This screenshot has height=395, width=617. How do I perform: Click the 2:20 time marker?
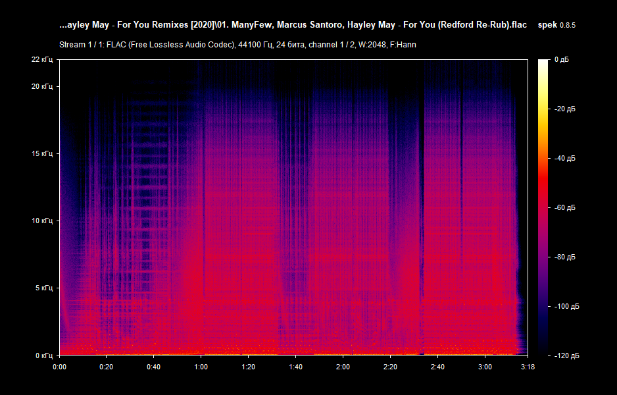(x=391, y=369)
